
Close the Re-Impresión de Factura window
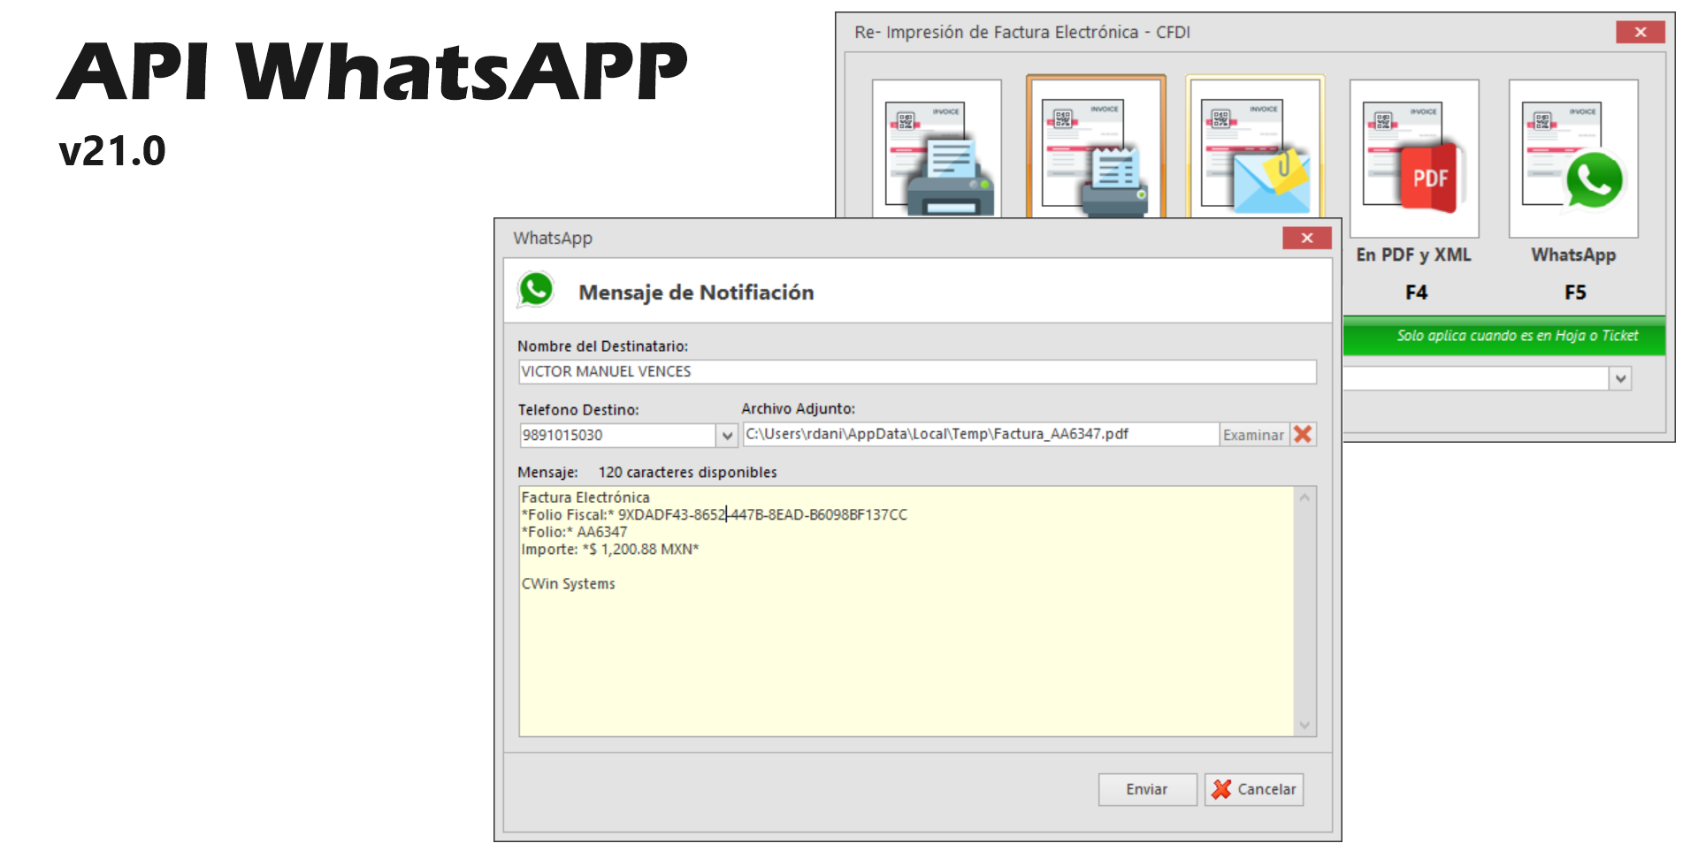click(x=1641, y=32)
